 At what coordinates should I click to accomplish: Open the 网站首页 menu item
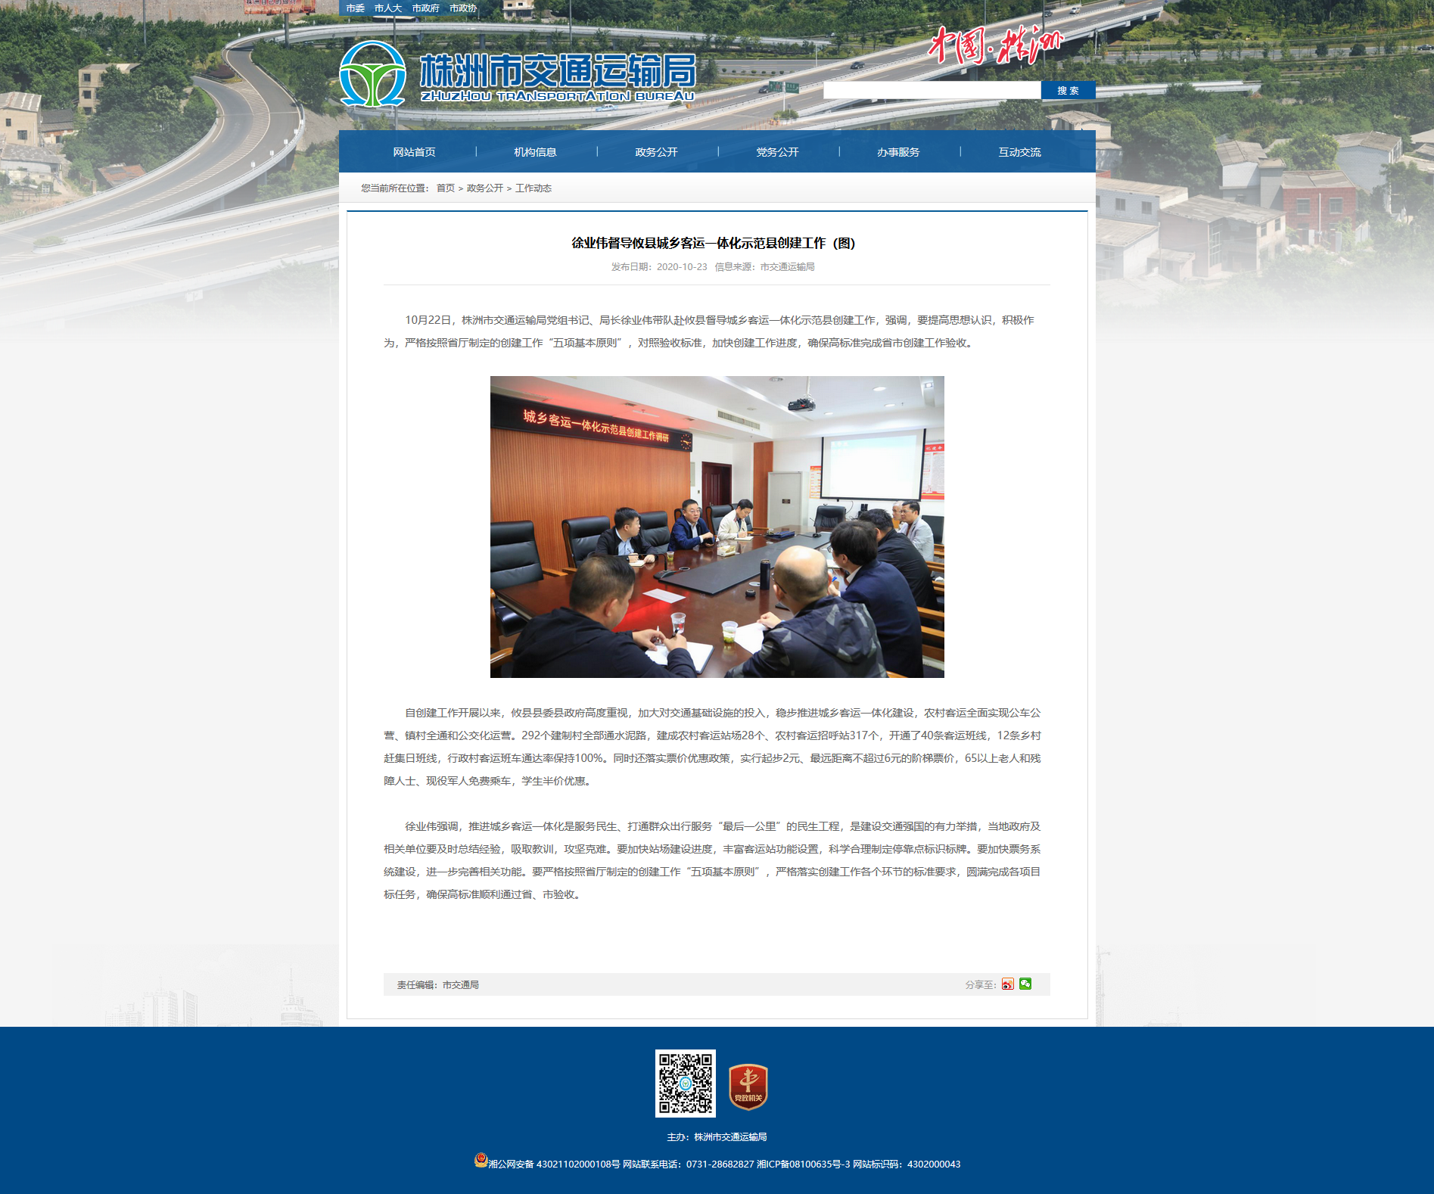pos(414,152)
